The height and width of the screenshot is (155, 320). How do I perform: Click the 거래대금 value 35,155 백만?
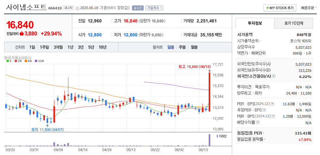tap(211, 35)
